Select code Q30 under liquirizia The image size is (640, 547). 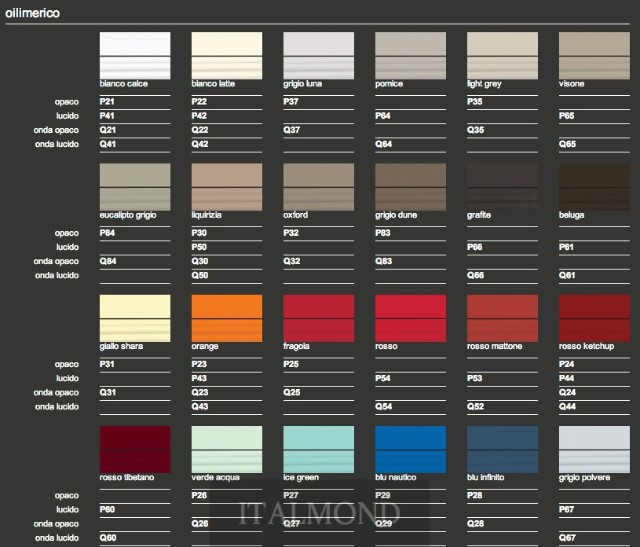[200, 261]
